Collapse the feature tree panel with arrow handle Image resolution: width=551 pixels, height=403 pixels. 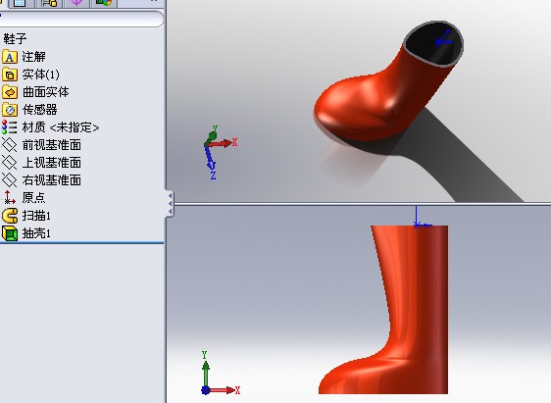coord(170,203)
